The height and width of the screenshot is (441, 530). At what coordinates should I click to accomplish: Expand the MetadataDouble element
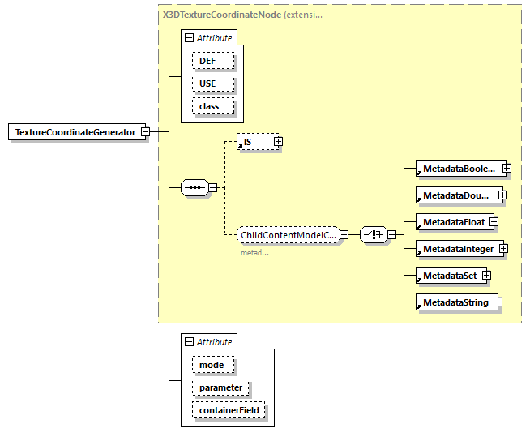click(502, 195)
